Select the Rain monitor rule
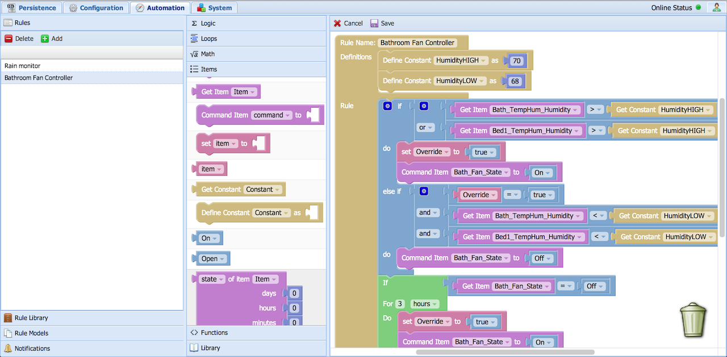 23,66
